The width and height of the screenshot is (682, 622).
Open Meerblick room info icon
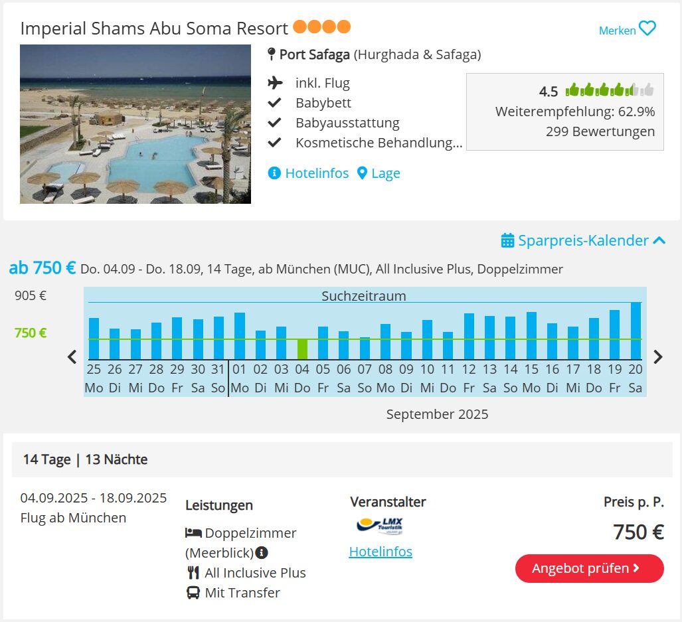[x=262, y=553]
